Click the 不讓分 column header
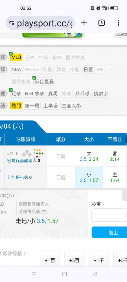The image size is (127, 282). tap(115, 139)
